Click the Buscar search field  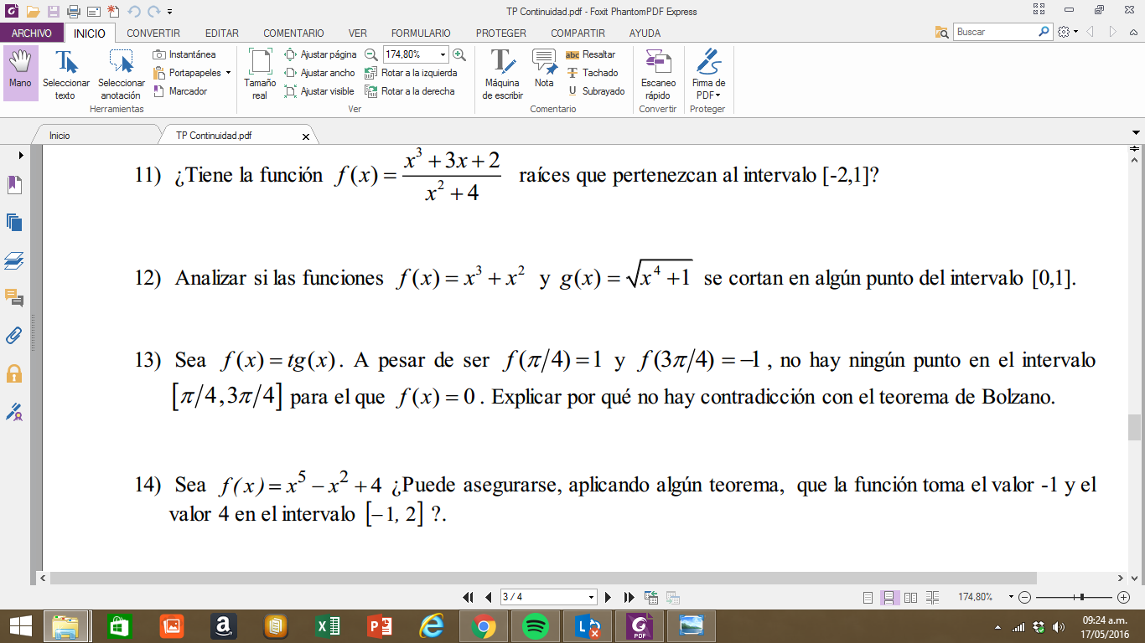click(x=995, y=32)
